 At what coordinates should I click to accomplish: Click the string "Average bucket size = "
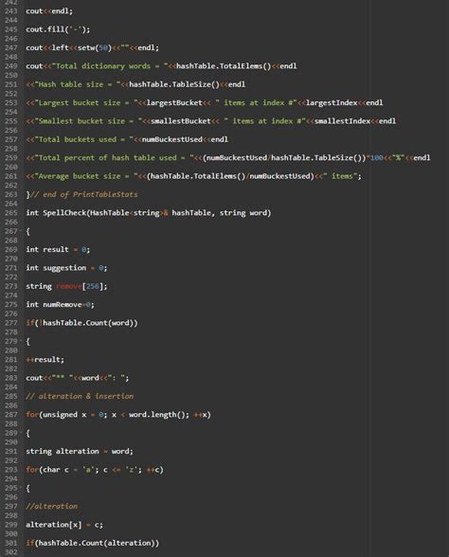(x=86, y=176)
